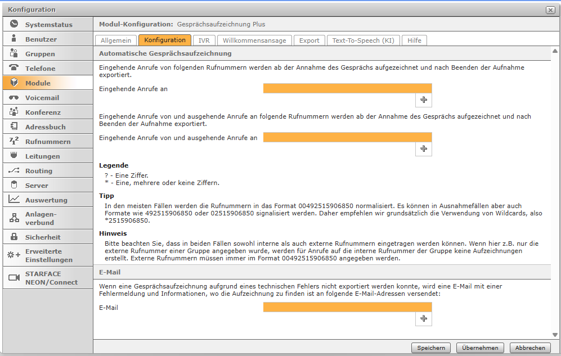Switch to the Willkommensansage tab
The width and height of the screenshot is (561, 356).
(x=254, y=40)
